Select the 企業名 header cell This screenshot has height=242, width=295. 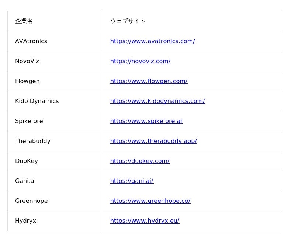(24, 21)
